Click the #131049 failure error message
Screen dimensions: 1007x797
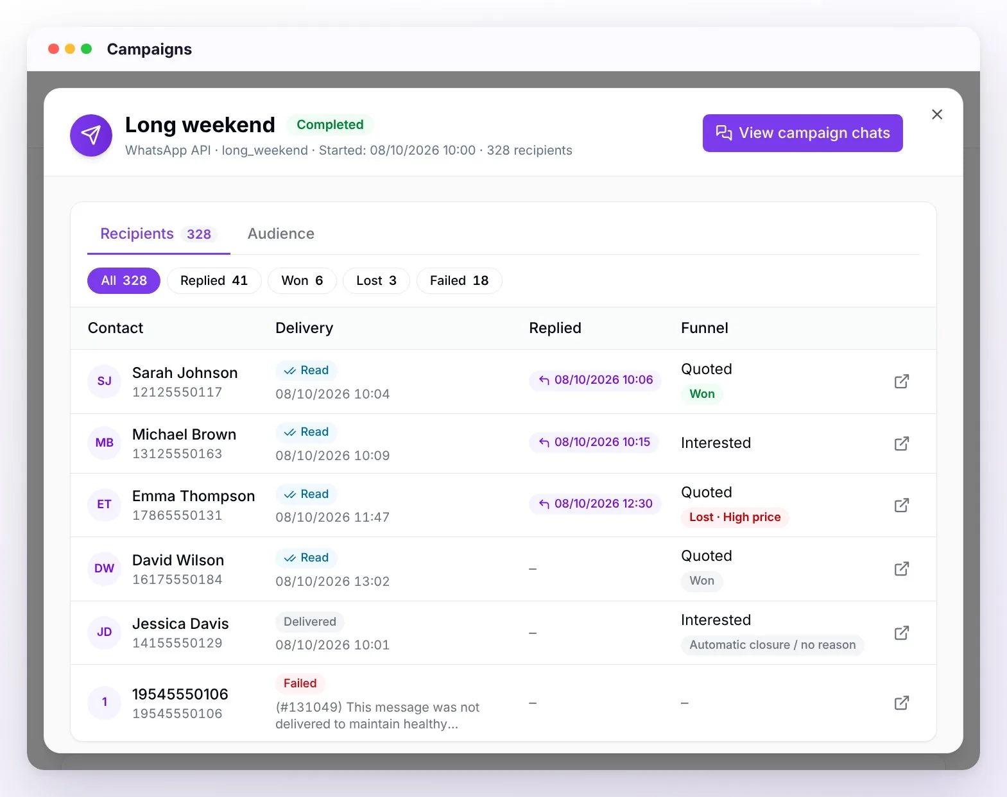377,716
